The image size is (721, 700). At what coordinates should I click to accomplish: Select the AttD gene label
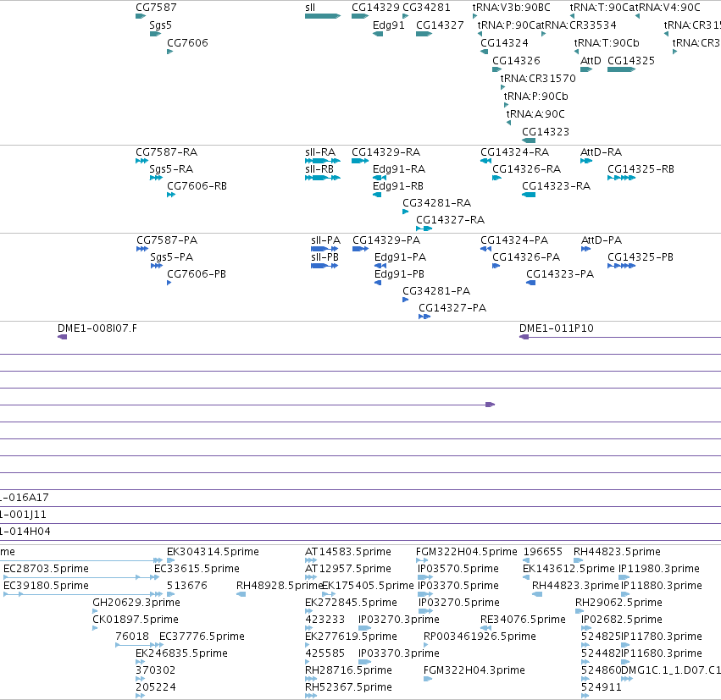591,61
